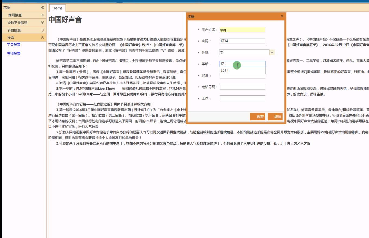Screen dimensions: 369x238
Task: Collapse the 投票 accordion section
Action: 43,37
